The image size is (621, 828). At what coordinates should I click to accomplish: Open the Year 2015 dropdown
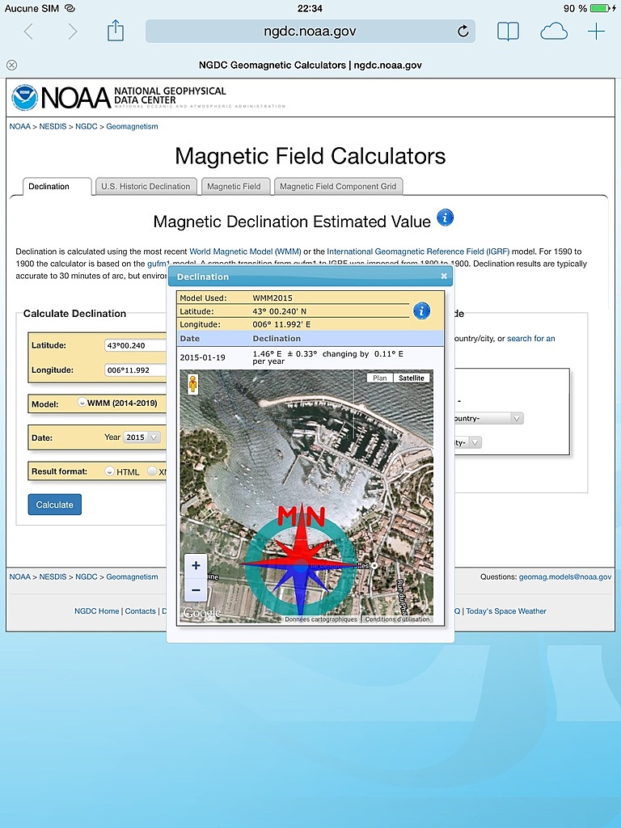[x=142, y=437]
